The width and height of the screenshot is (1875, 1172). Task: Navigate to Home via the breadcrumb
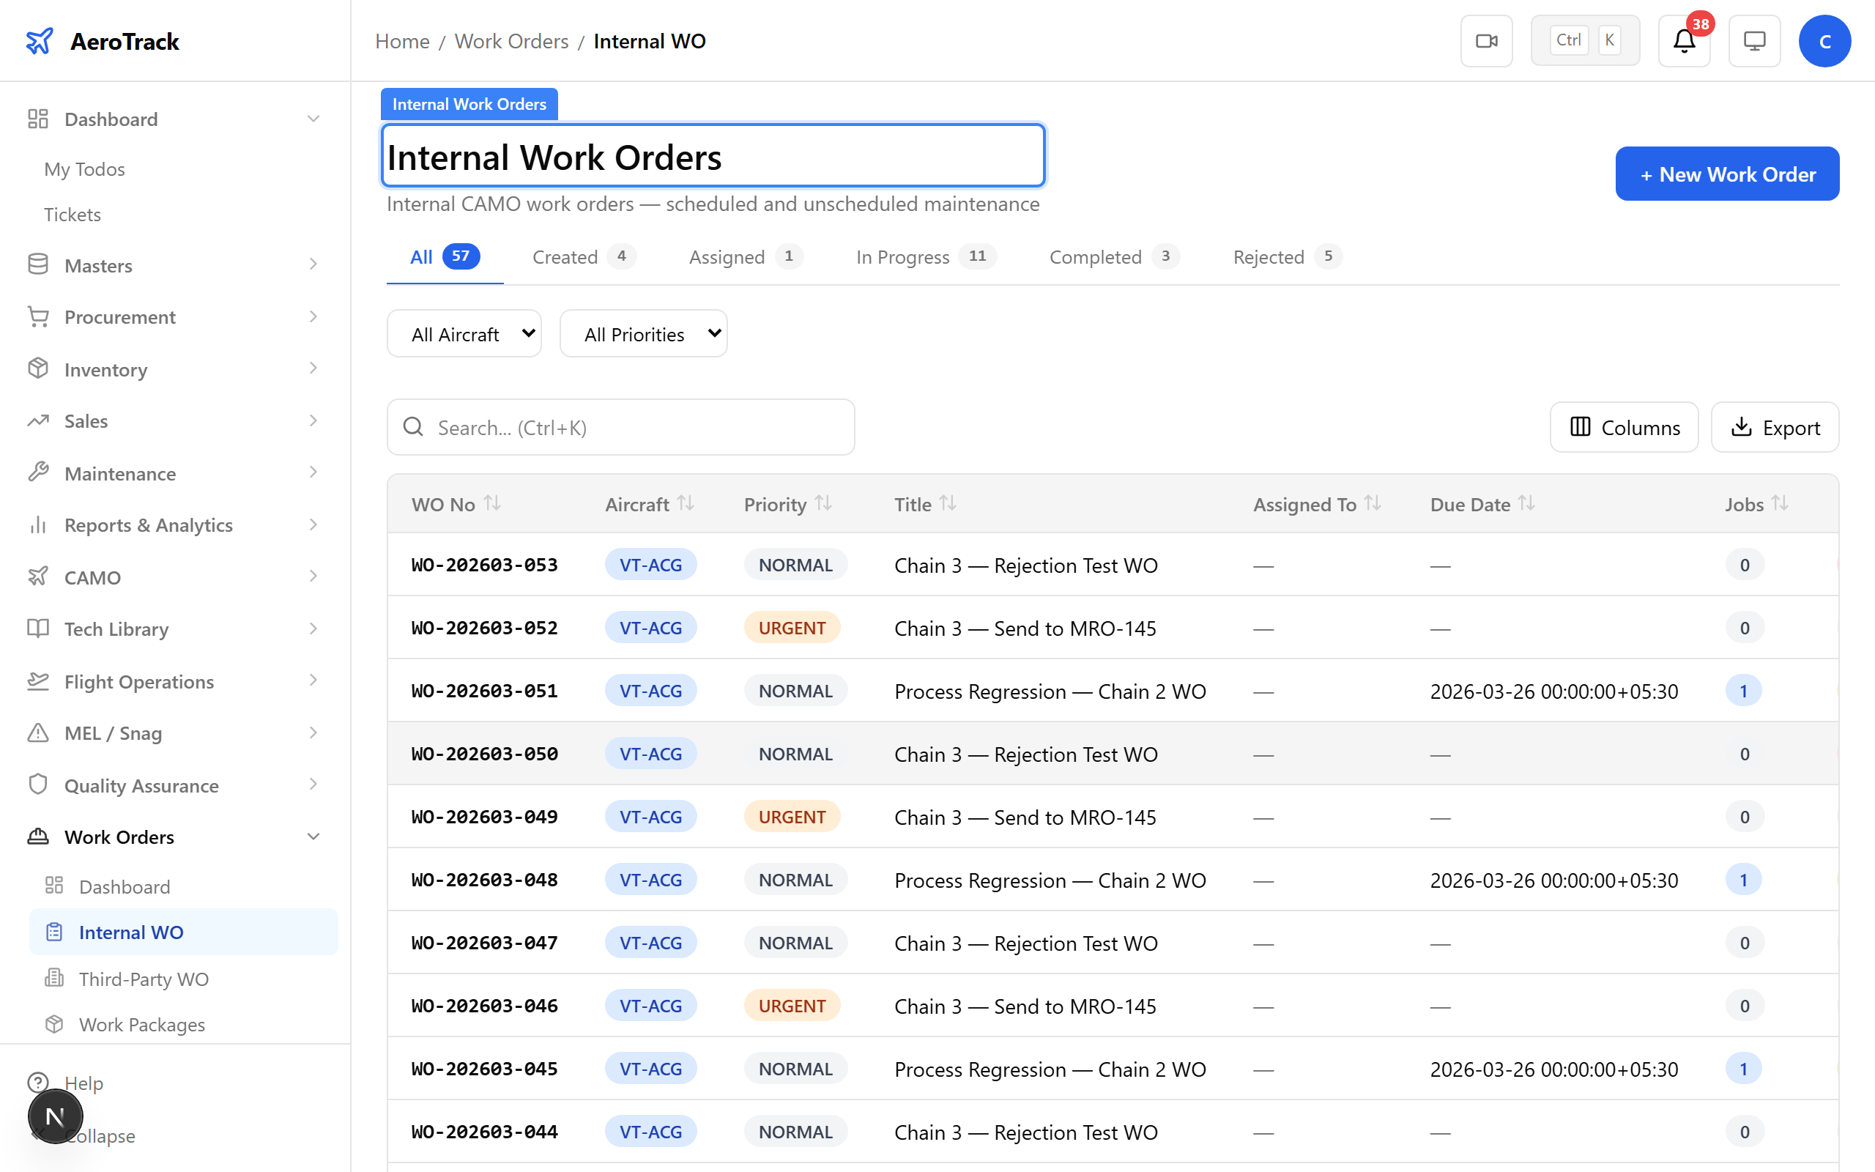click(x=402, y=41)
